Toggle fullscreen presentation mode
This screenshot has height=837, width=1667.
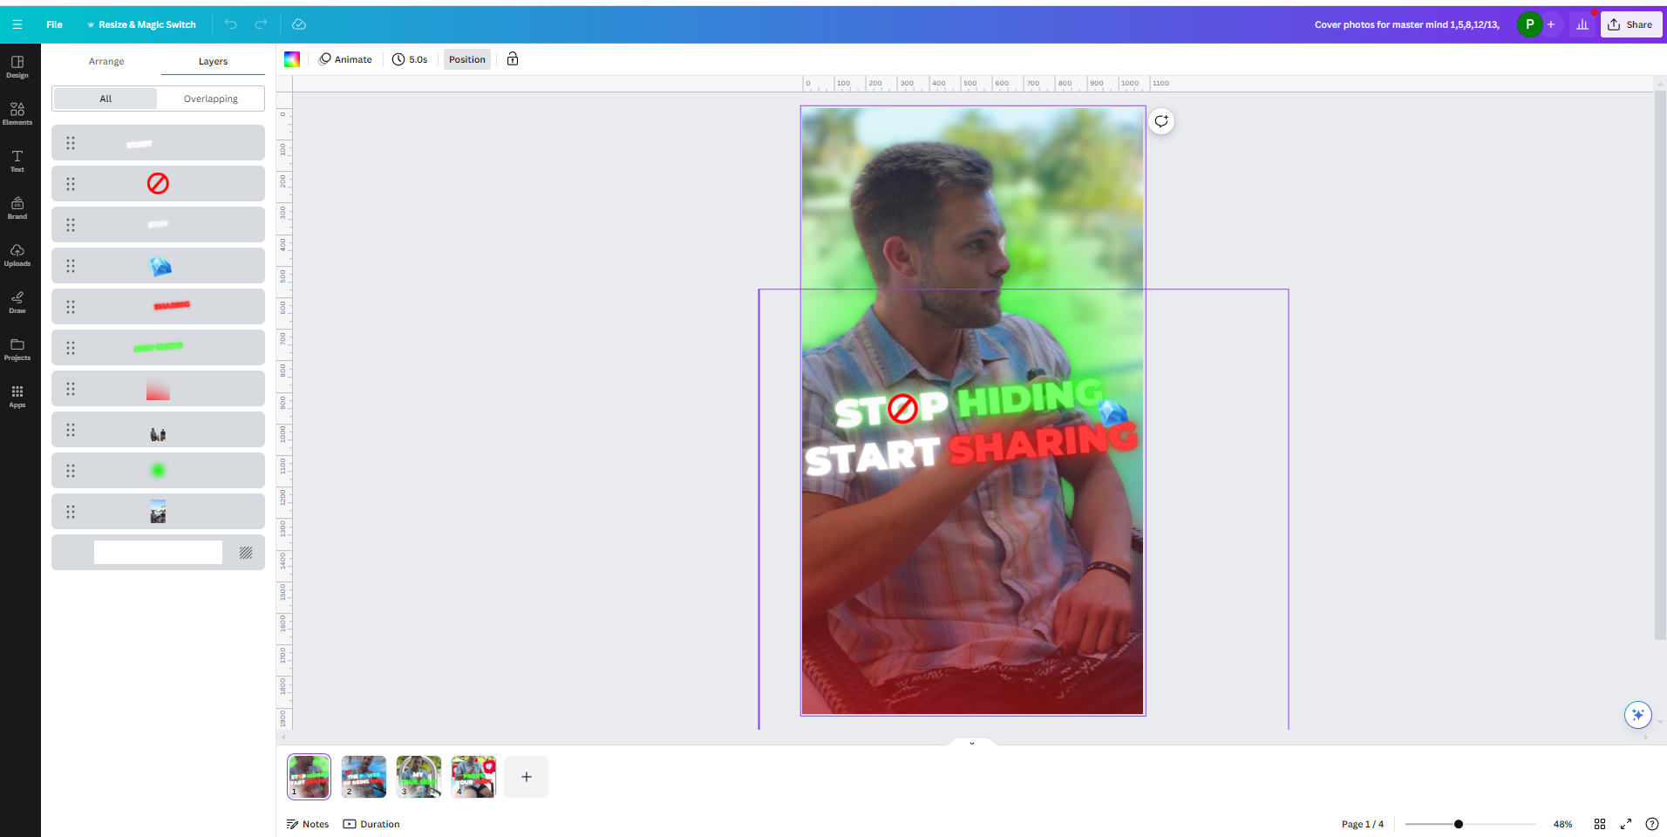(x=1626, y=824)
